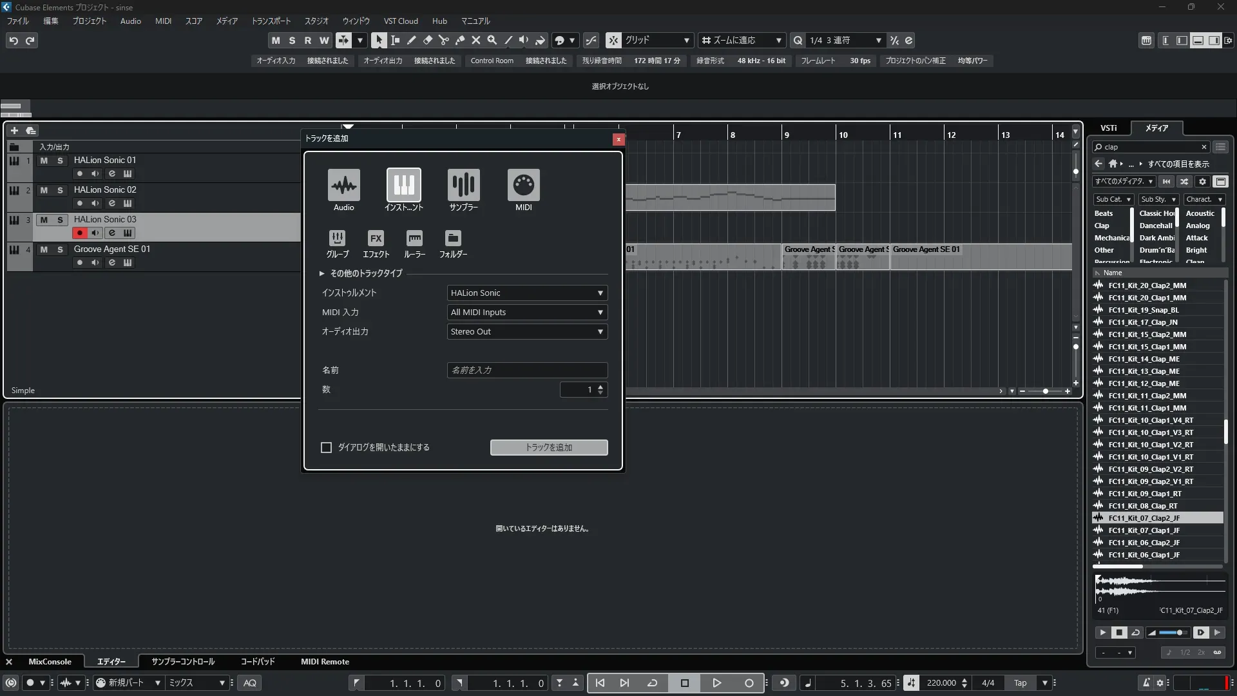
Task: Click the track name input field
Action: click(x=527, y=371)
